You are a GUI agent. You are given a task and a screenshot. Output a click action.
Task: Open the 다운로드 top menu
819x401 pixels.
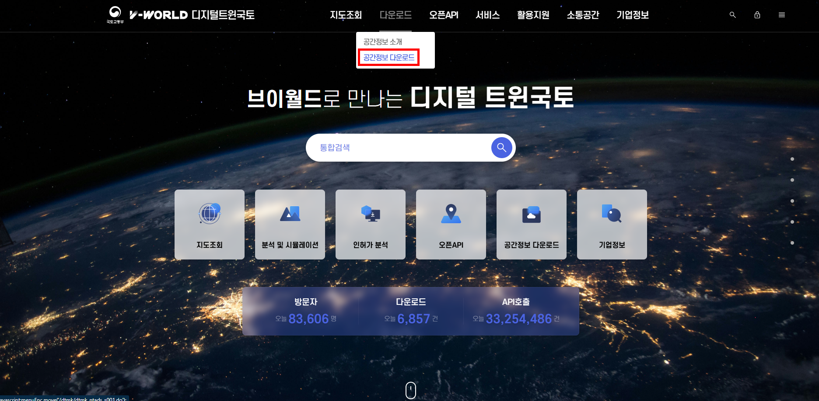[395, 15]
